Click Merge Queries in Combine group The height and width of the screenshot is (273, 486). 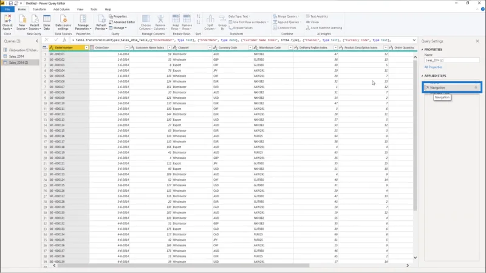click(286, 16)
